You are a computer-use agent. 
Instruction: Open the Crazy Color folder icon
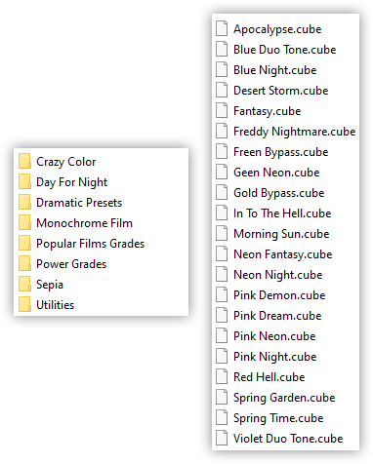pyautogui.click(x=24, y=162)
